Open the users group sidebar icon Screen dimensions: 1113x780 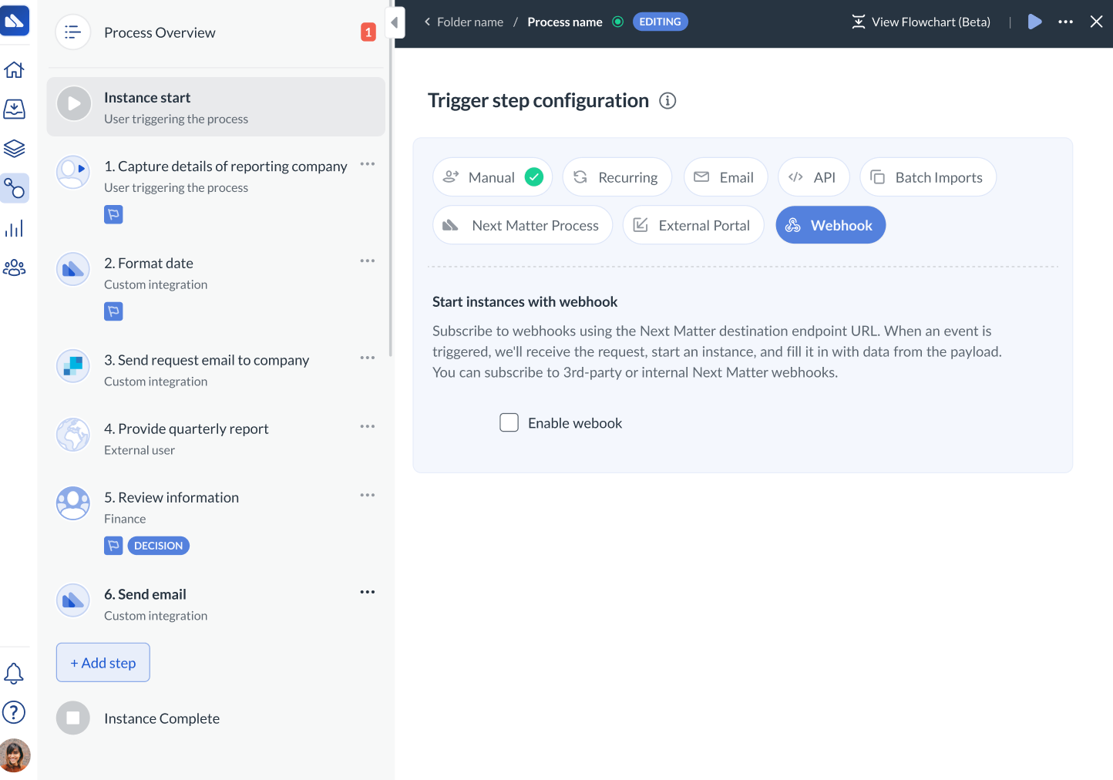(14, 267)
